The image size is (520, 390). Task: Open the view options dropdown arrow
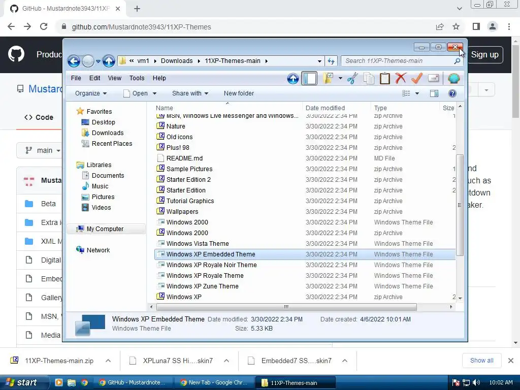tap(417, 93)
